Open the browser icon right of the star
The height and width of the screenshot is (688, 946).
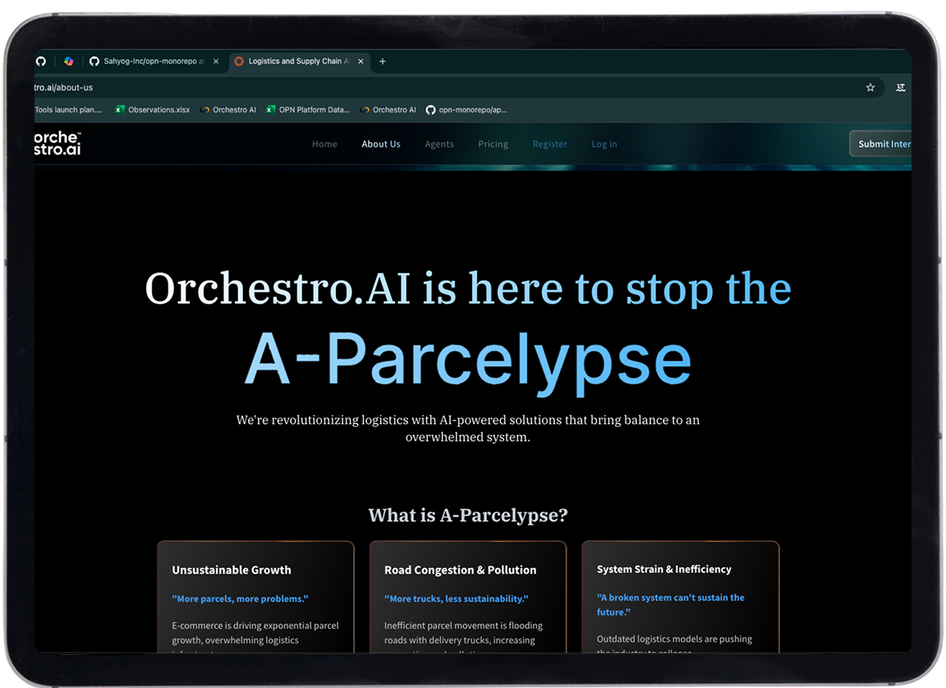(x=901, y=88)
